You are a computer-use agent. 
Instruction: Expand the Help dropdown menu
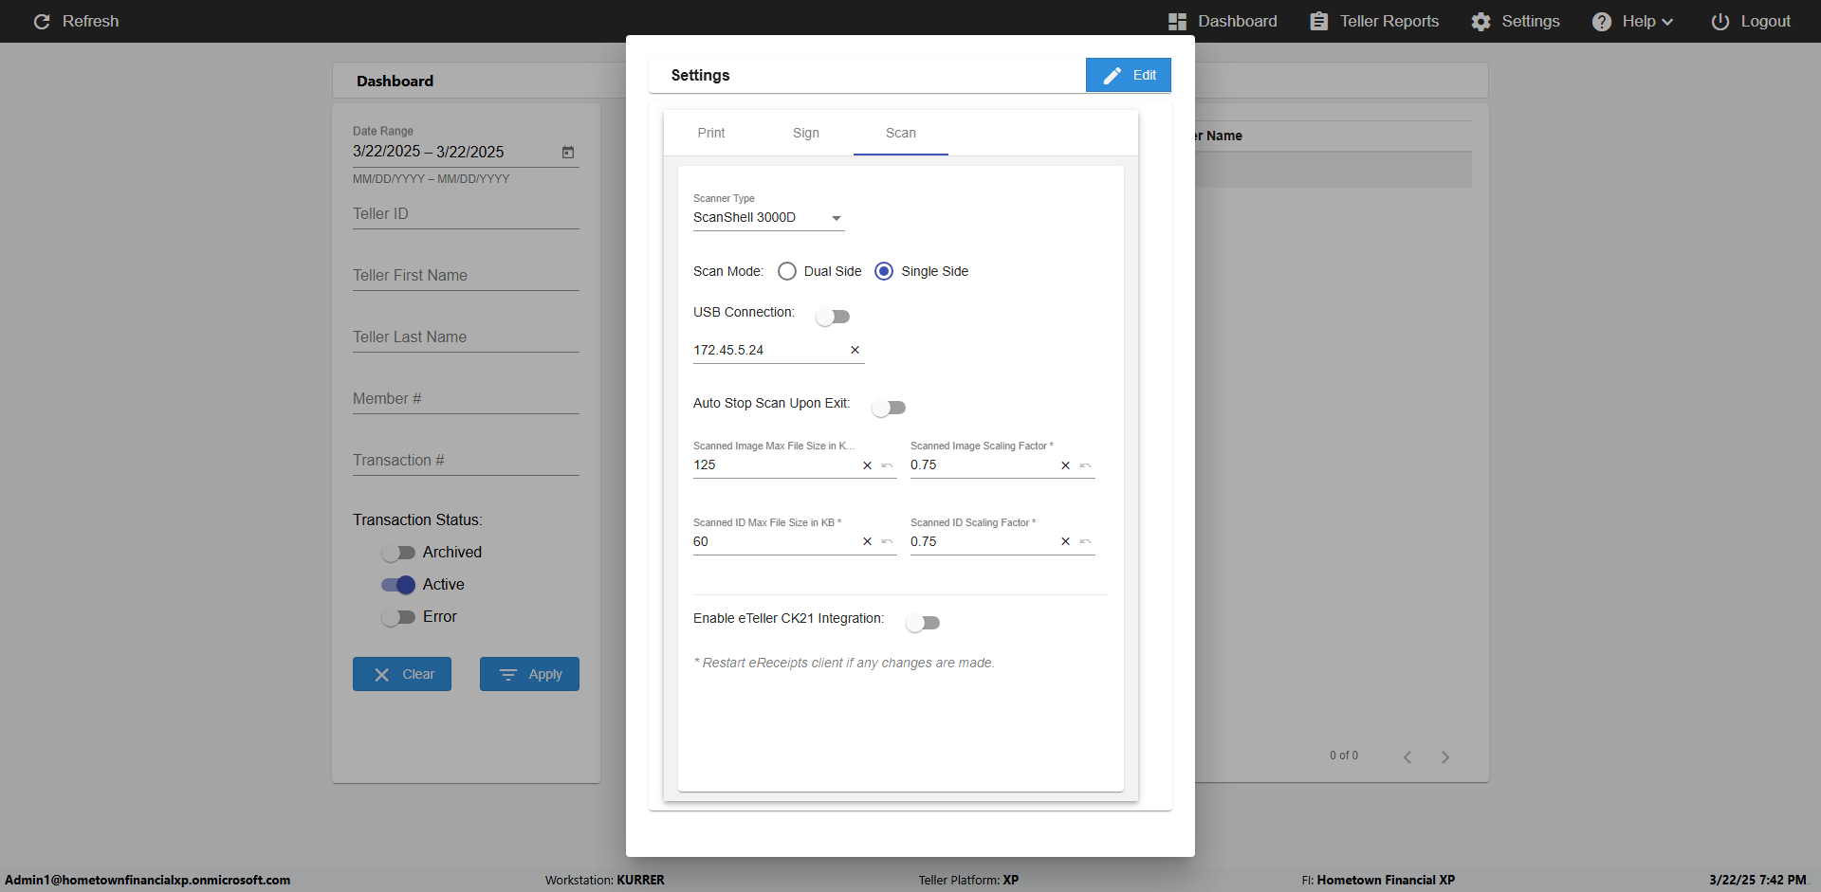pyautogui.click(x=1632, y=21)
